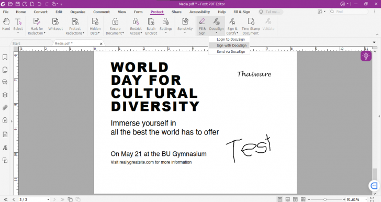This screenshot has height=202, width=381.
Task: Open the Attachments paperclip panel
Action: [x=5, y=107]
